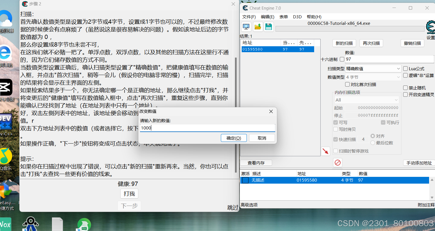This screenshot has width=435, height=231.
Task: Click the 确定(O) button in dialog
Action: [x=234, y=138]
